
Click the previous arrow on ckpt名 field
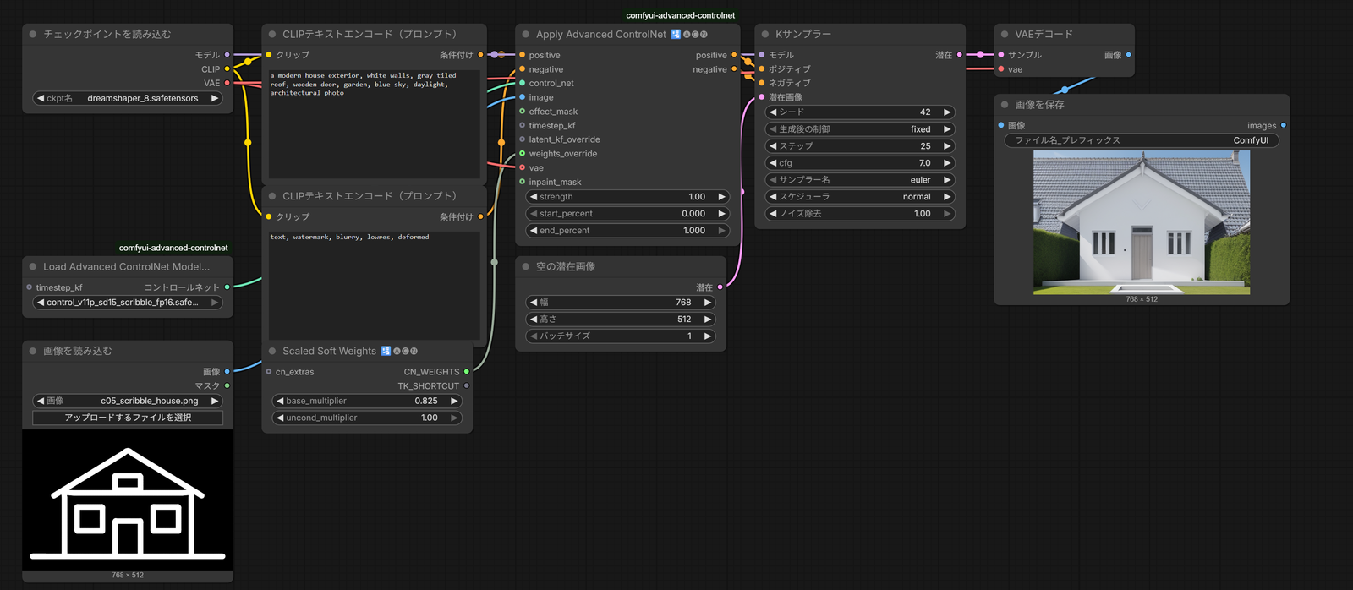coord(41,98)
